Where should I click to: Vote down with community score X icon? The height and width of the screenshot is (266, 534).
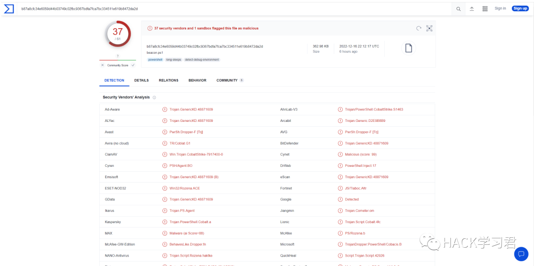tap(102, 65)
